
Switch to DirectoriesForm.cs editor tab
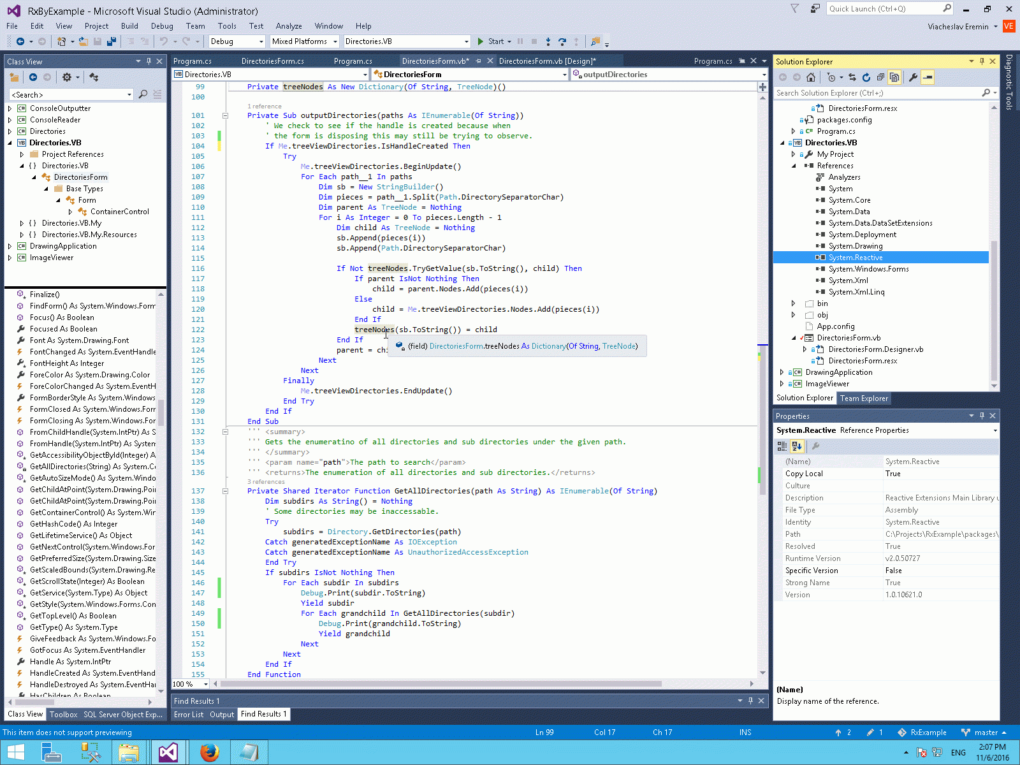tap(272, 61)
